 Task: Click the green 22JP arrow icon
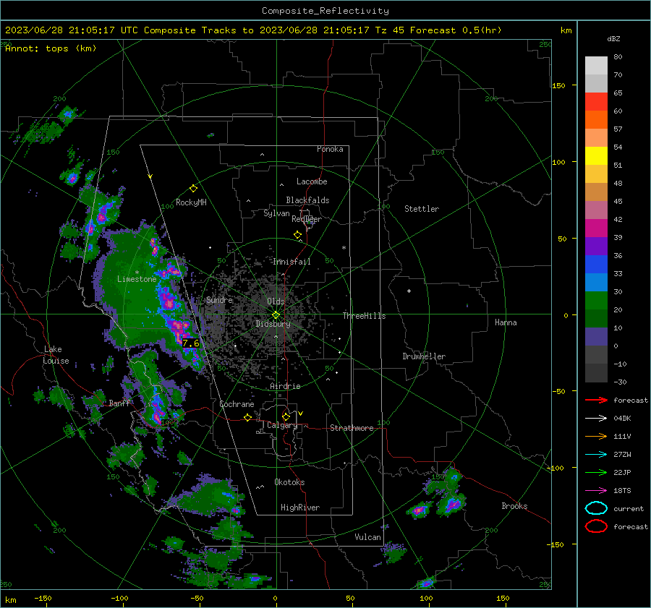coord(596,472)
